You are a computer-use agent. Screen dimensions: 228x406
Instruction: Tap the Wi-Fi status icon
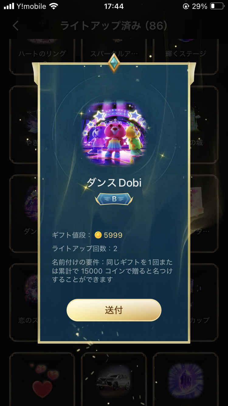tap(54, 6)
